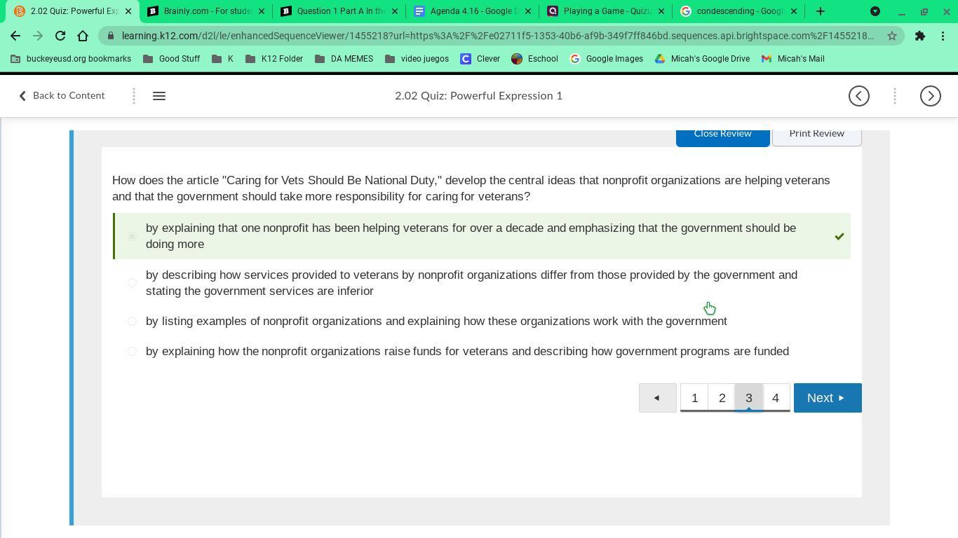Open the options menu between the activity arrows

pos(895,96)
